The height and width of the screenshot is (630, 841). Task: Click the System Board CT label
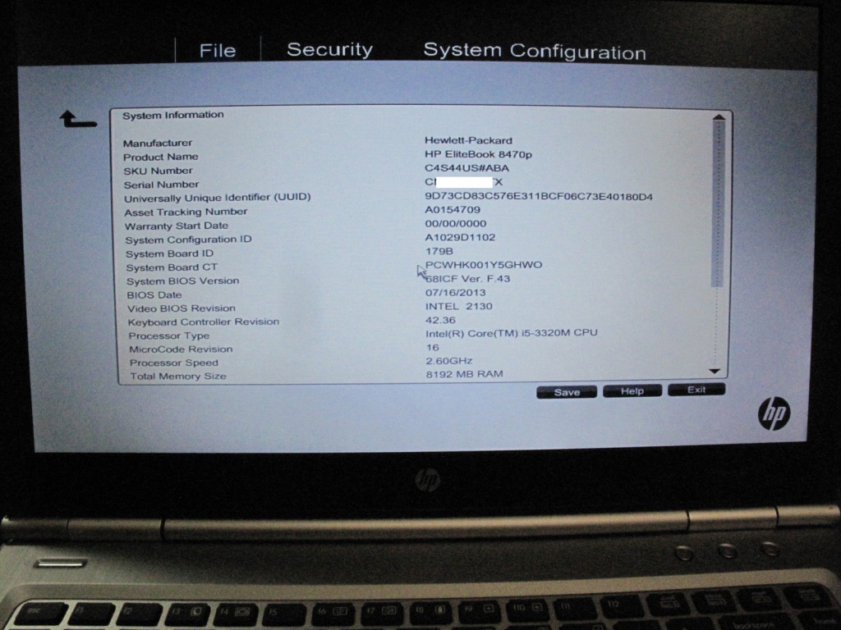[172, 267]
